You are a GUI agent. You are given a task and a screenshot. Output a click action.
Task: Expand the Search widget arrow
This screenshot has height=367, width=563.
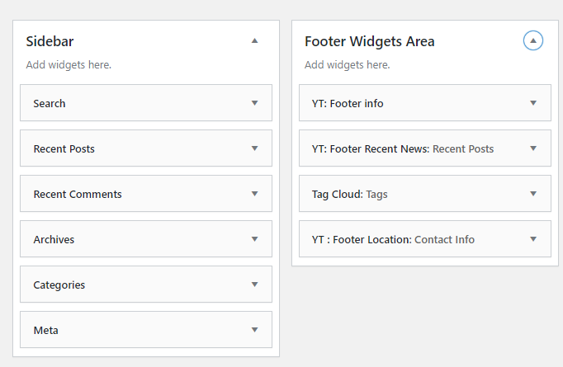tap(254, 103)
